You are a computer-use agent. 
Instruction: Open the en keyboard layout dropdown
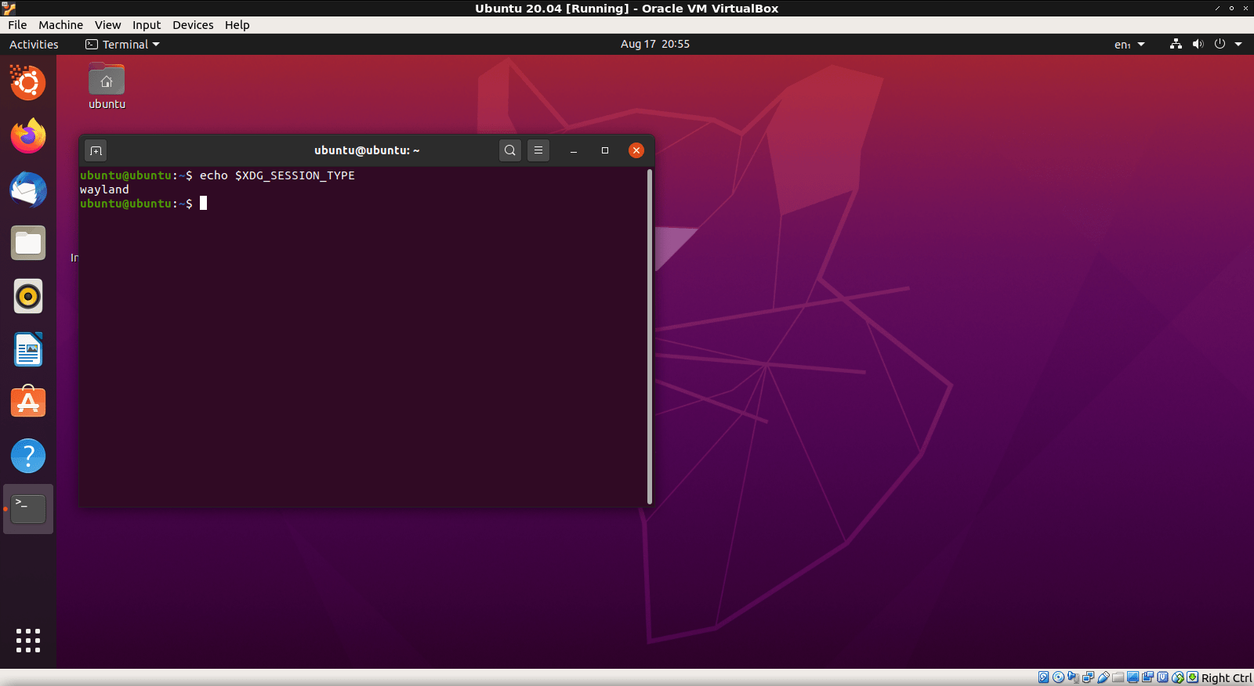click(1129, 45)
